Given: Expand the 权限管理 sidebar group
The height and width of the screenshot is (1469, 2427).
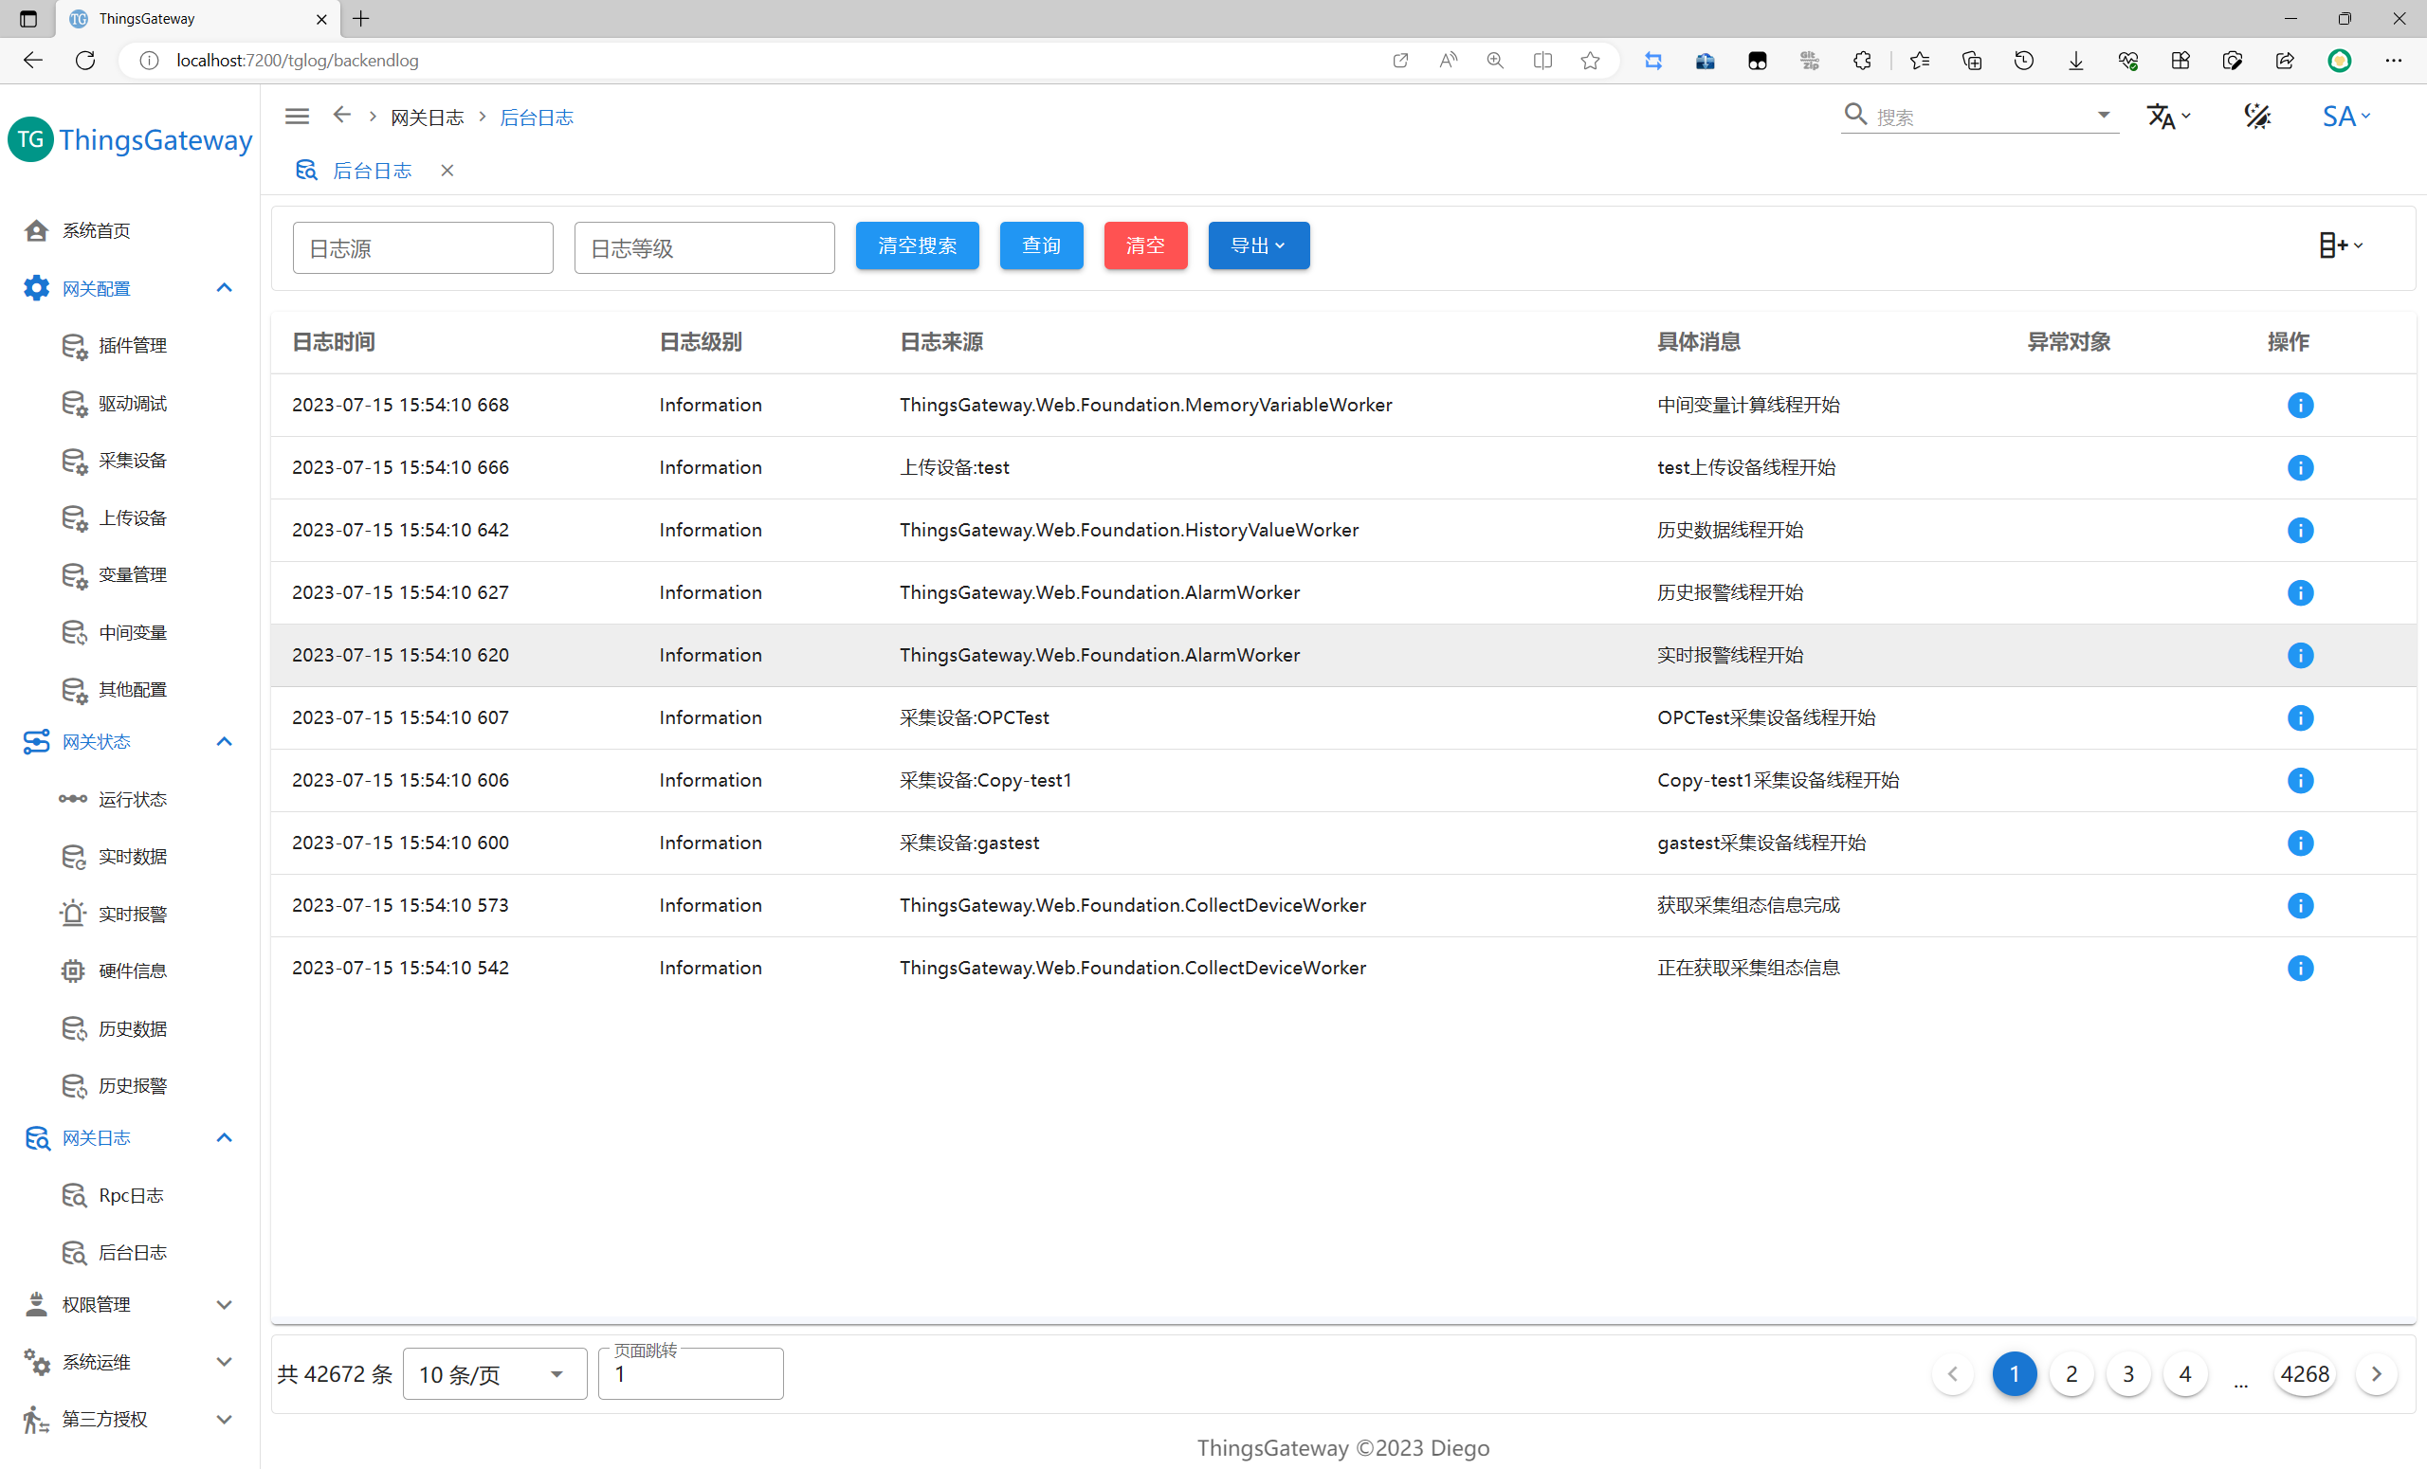Looking at the screenshot, I should pyautogui.click(x=224, y=1305).
